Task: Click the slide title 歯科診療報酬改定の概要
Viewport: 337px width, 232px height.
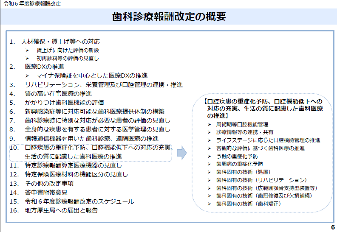Action: click(169, 17)
